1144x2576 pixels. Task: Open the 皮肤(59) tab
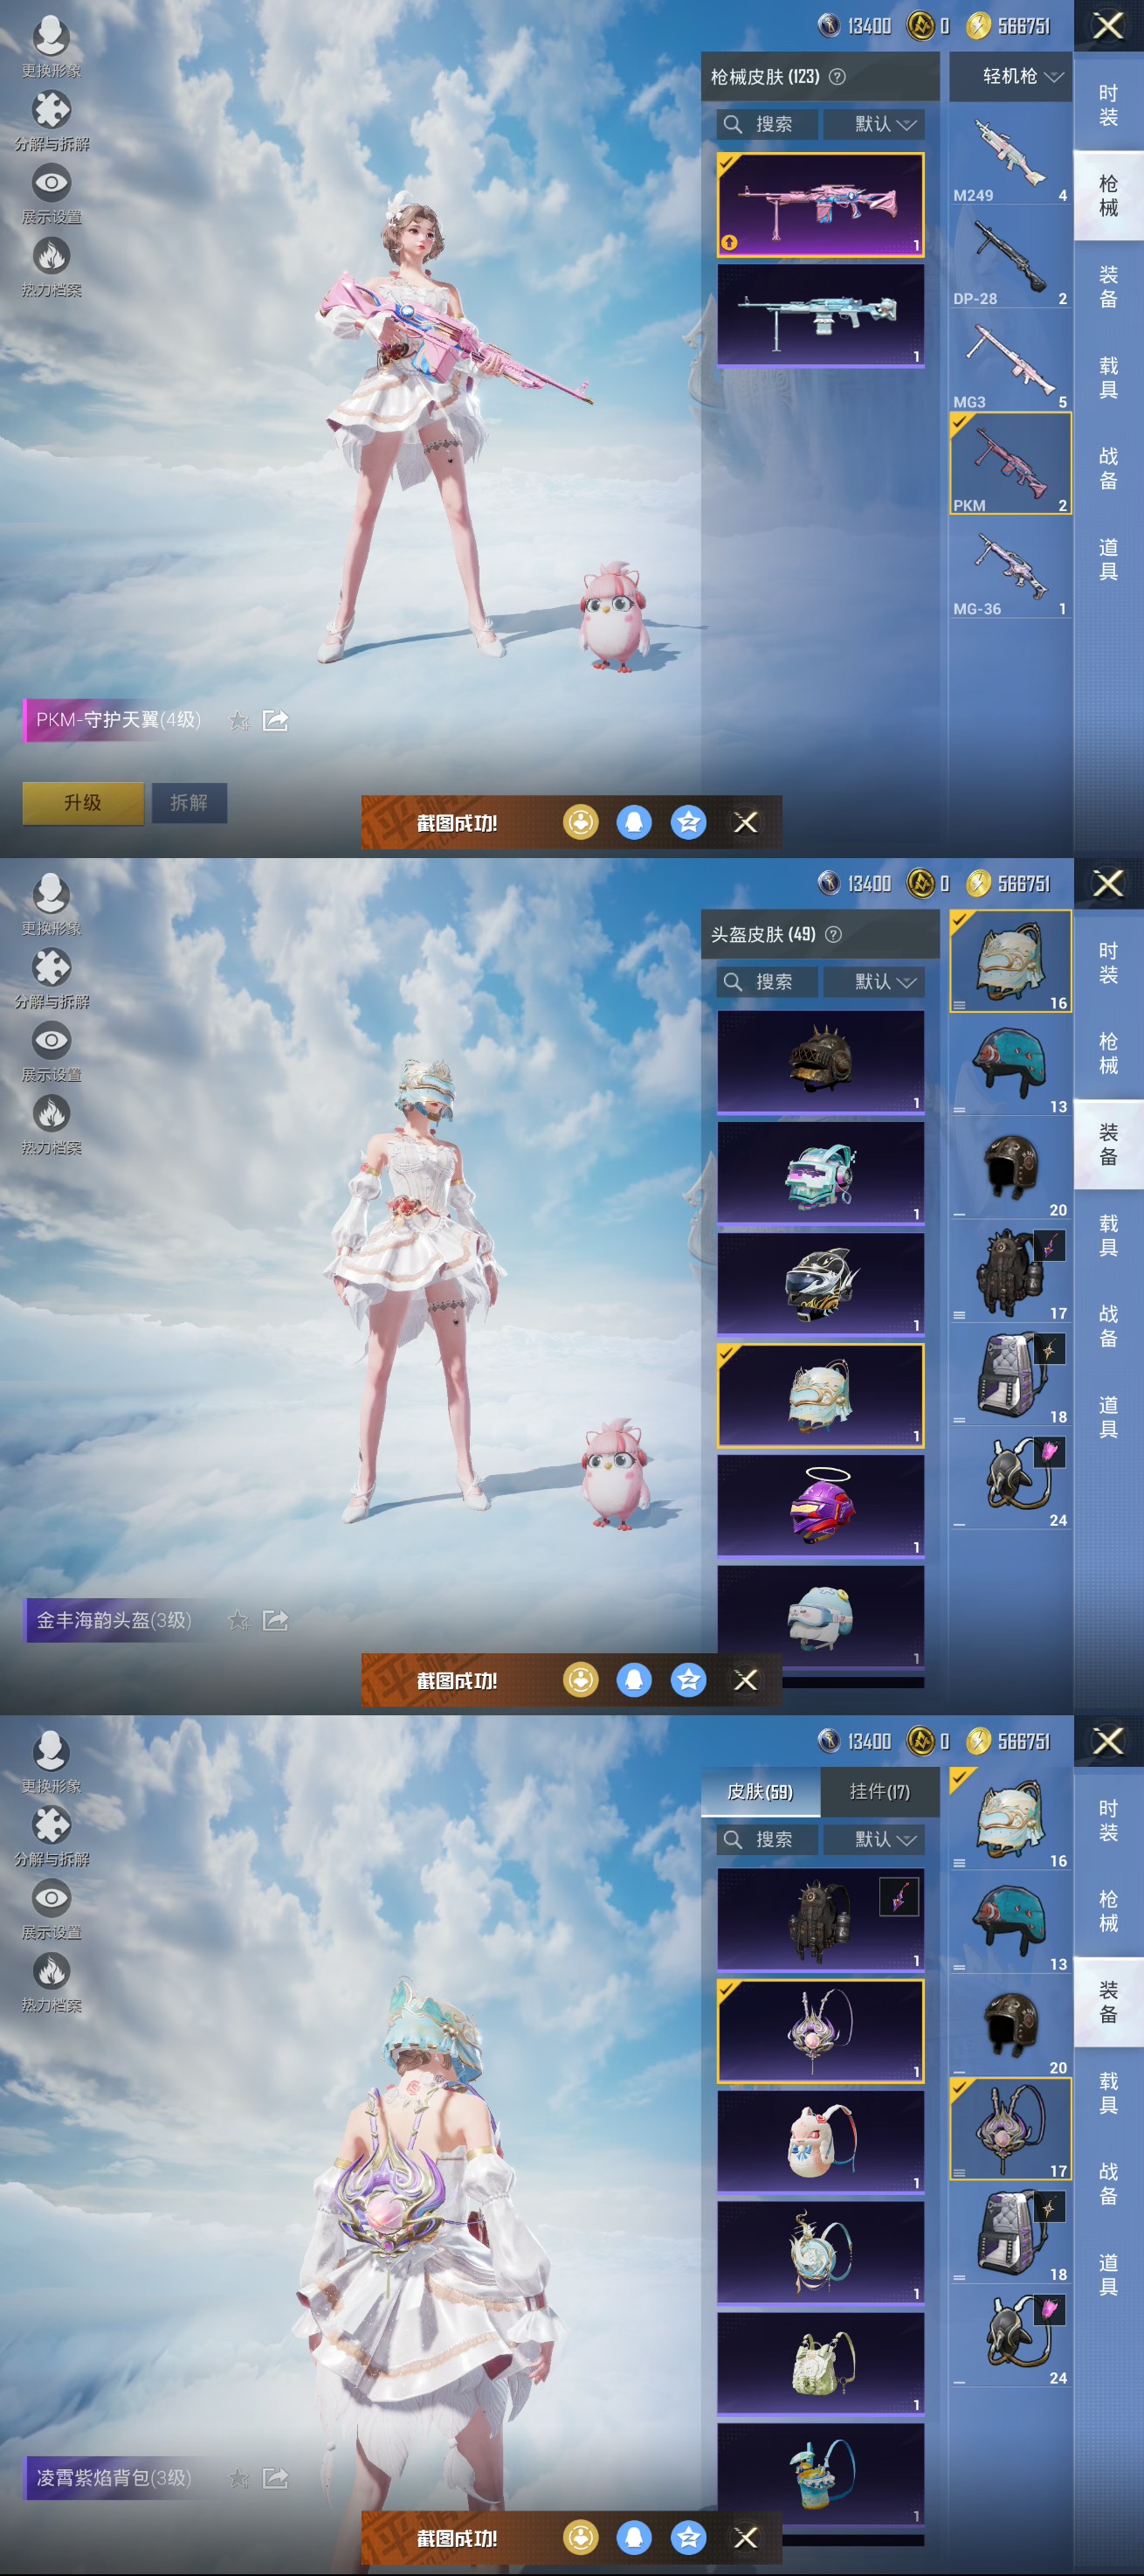tap(761, 1792)
